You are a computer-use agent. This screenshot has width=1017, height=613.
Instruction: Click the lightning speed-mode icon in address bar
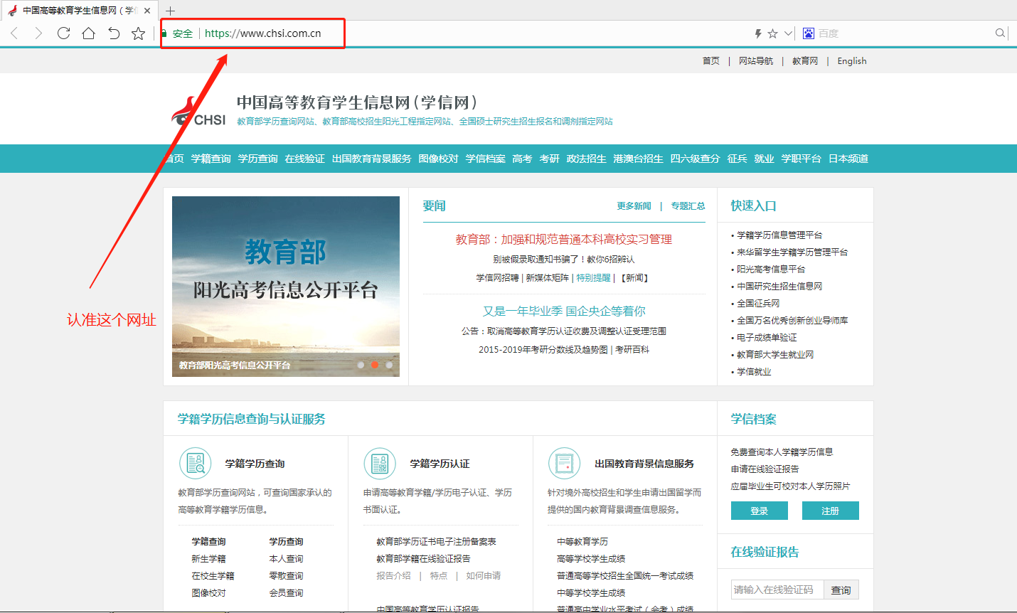(x=758, y=33)
